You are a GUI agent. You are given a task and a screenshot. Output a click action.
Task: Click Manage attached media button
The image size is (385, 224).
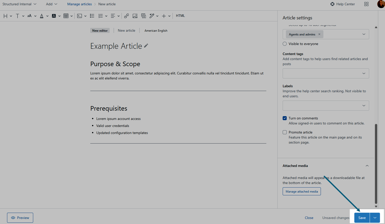(302, 191)
